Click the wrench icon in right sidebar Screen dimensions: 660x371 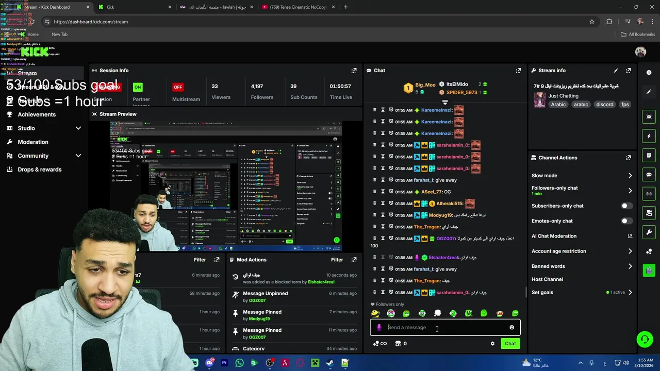(649, 232)
